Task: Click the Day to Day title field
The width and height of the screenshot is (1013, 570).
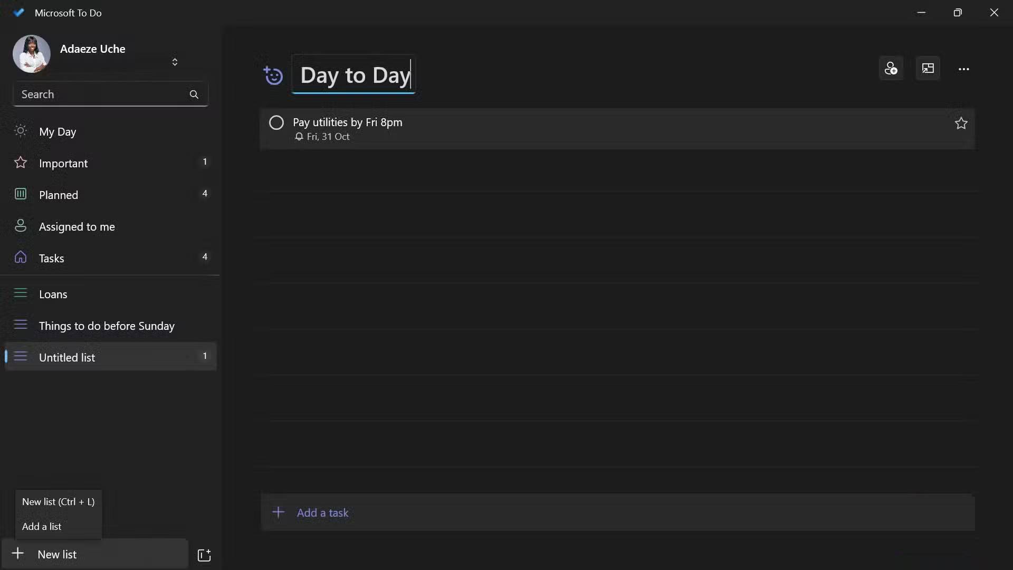Action: [354, 75]
